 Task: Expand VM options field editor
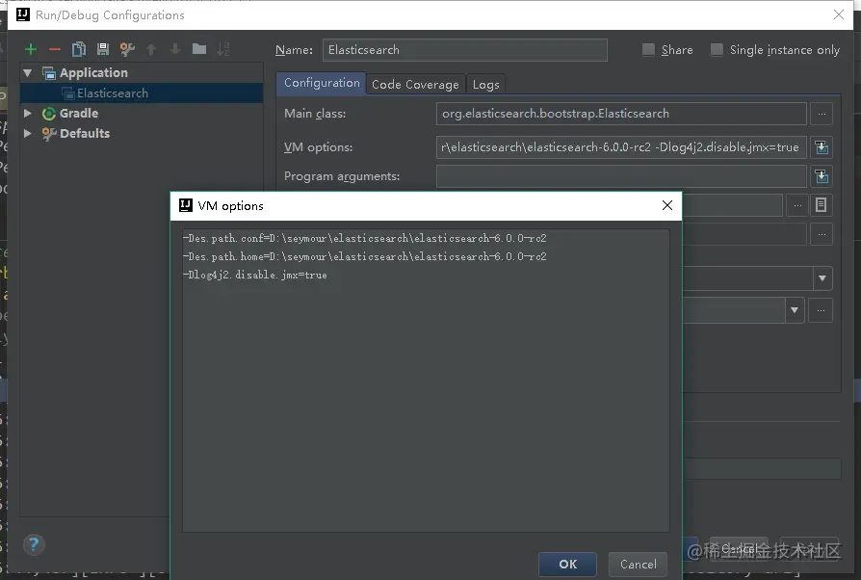(822, 147)
